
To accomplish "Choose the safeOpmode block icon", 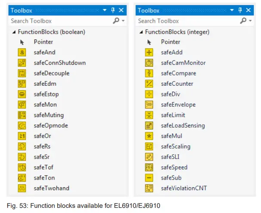I will pyautogui.click(x=22, y=126).
